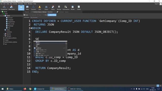The height and width of the screenshot is (91, 162).
Task: Expand the Backups tree node
Action: [4, 36]
